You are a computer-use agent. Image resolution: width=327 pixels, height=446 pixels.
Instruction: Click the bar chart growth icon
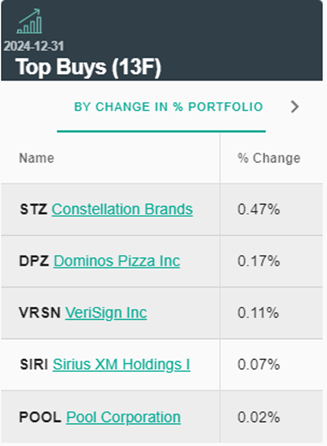(30, 21)
